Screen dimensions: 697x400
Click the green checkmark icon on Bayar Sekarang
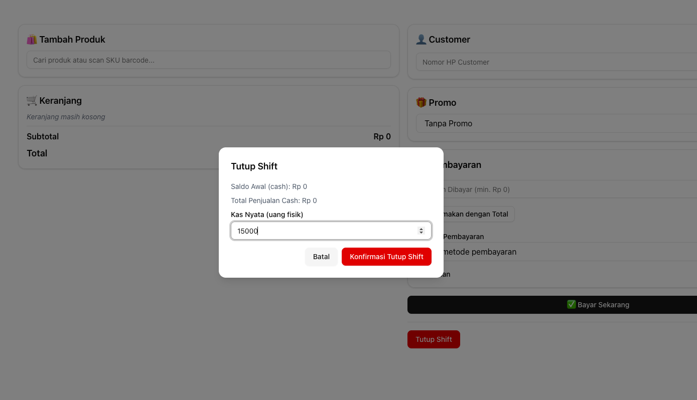point(571,305)
